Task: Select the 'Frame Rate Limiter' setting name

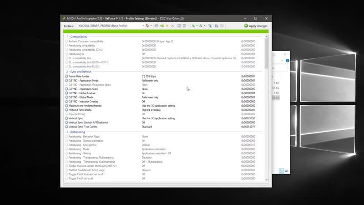Action: point(79,76)
